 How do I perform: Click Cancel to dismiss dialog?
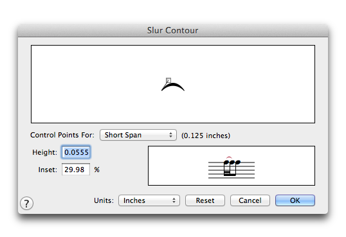[x=250, y=200]
